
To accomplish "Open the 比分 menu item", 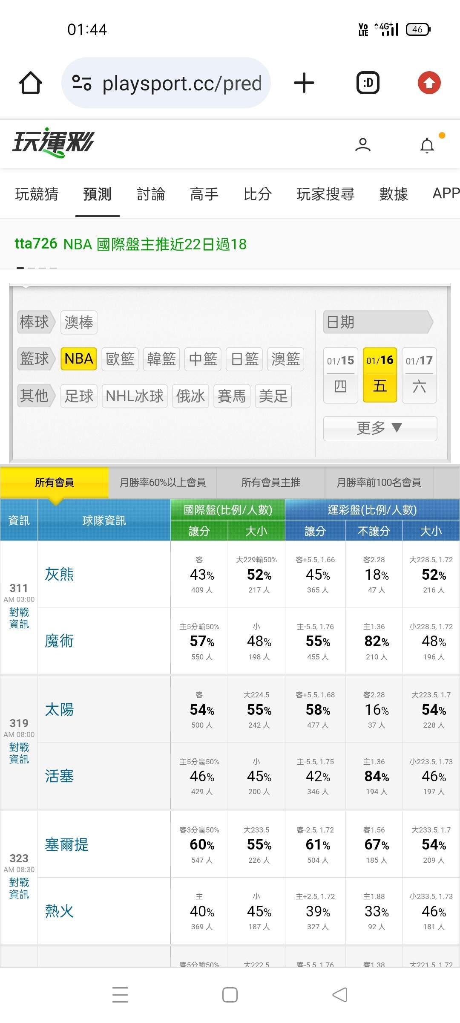I will pyautogui.click(x=257, y=194).
